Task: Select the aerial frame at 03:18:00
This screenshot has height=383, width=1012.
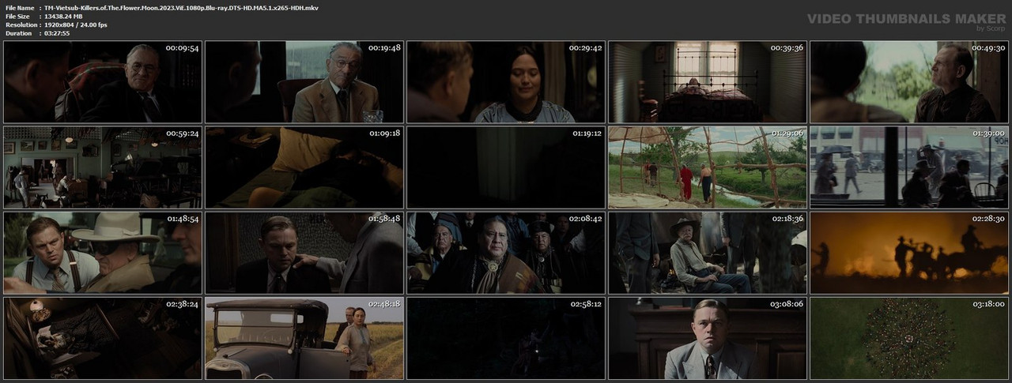Action: (x=909, y=337)
